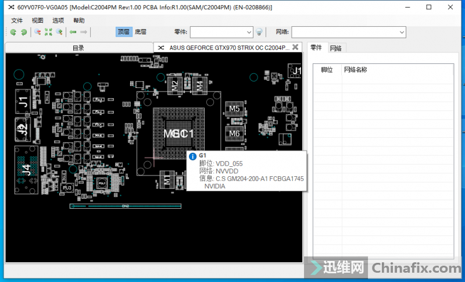Select the PU3 chip on the board
Screen dimensions: 465x282
tap(67, 188)
